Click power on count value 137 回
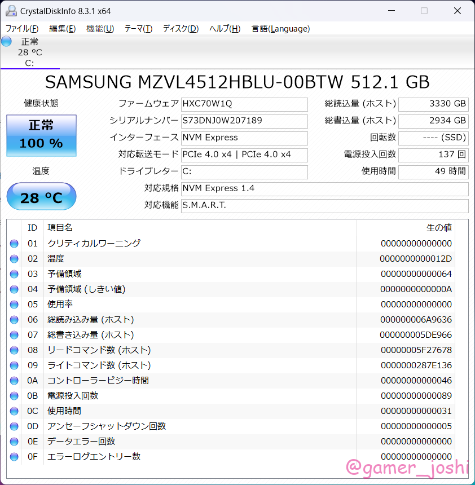475x485 pixels. [433, 155]
